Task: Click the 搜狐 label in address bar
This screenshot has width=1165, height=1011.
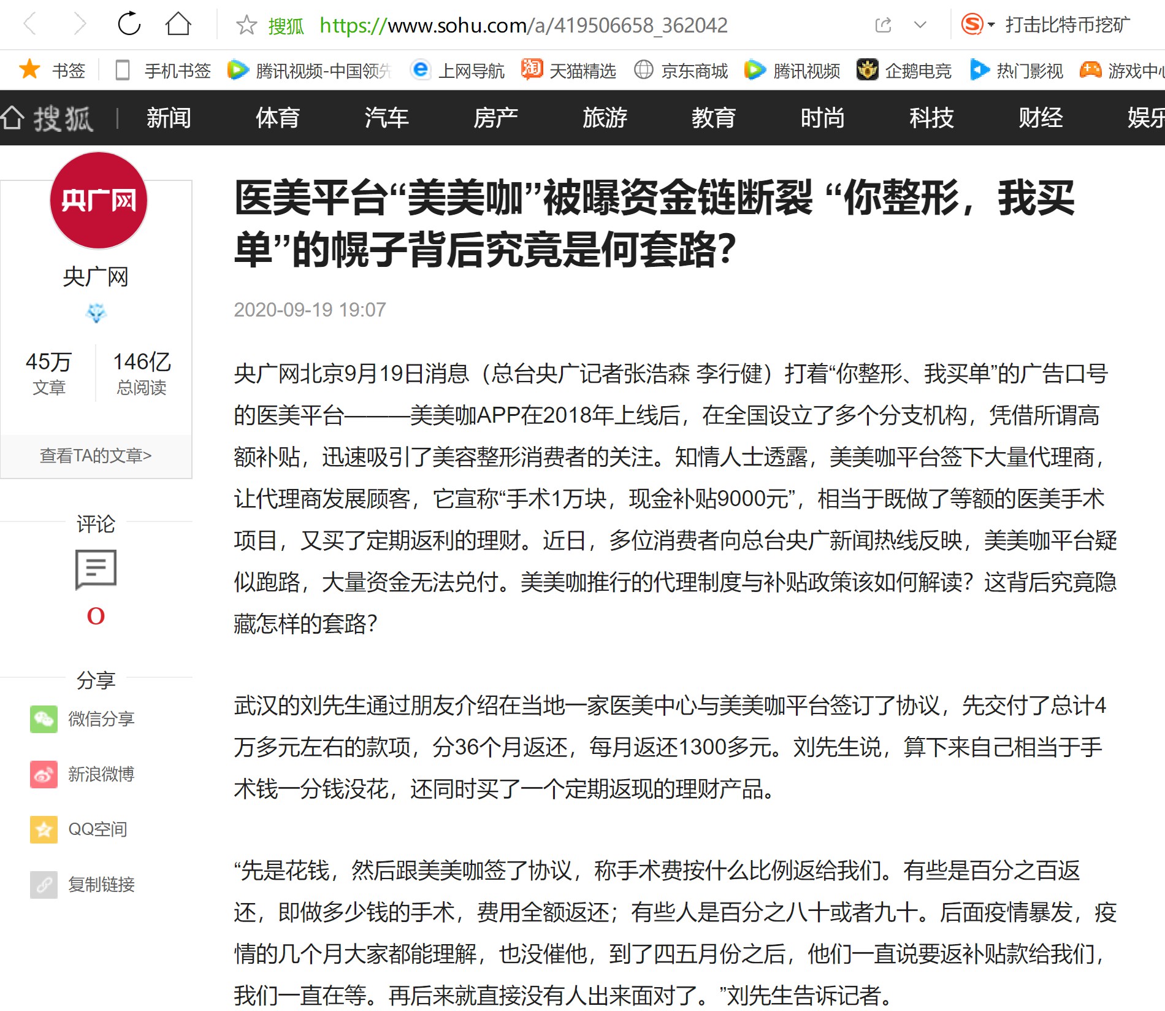Action: click(x=286, y=26)
